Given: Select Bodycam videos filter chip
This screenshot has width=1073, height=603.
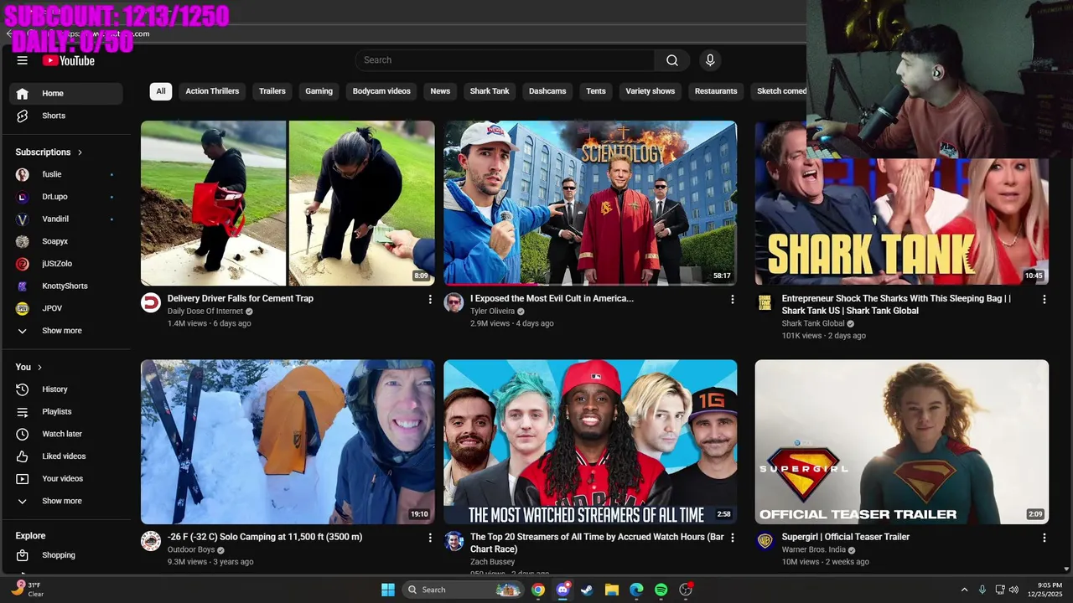Looking at the screenshot, I should tap(381, 91).
